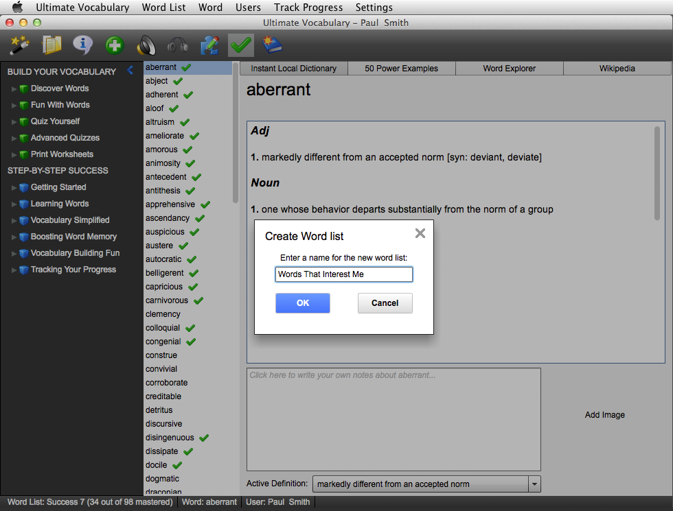Click the magic wand toolbar icon
The height and width of the screenshot is (511, 673).
pos(19,45)
